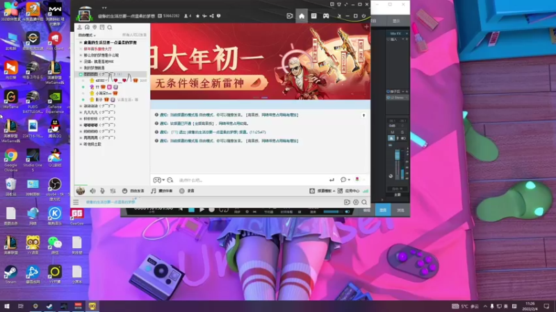Screen dimensions: 556x312
Task: Expand the 嘟嘟嘟嘟 sub-channel
Action: coord(81,125)
